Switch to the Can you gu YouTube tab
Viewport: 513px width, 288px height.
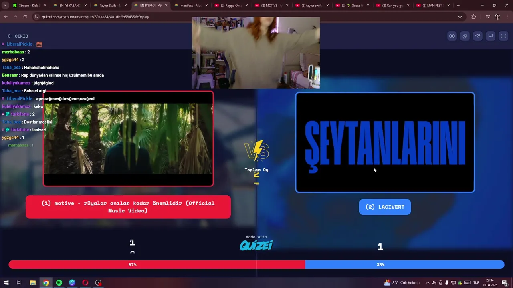click(x=393, y=6)
